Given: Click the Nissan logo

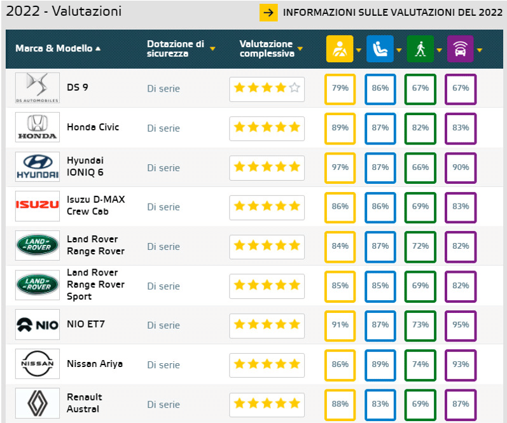Looking at the screenshot, I should click(x=38, y=364).
